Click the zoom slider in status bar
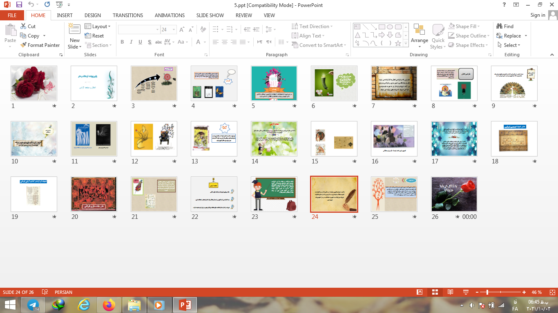The height and width of the screenshot is (313, 558). click(x=487, y=292)
